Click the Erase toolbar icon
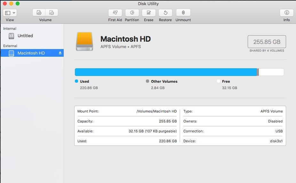 pyautogui.click(x=148, y=13)
